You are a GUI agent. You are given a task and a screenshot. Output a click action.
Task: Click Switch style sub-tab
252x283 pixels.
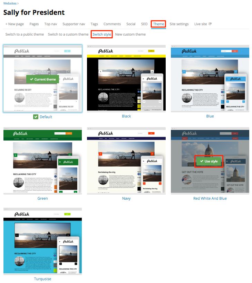click(x=102, y=35)
